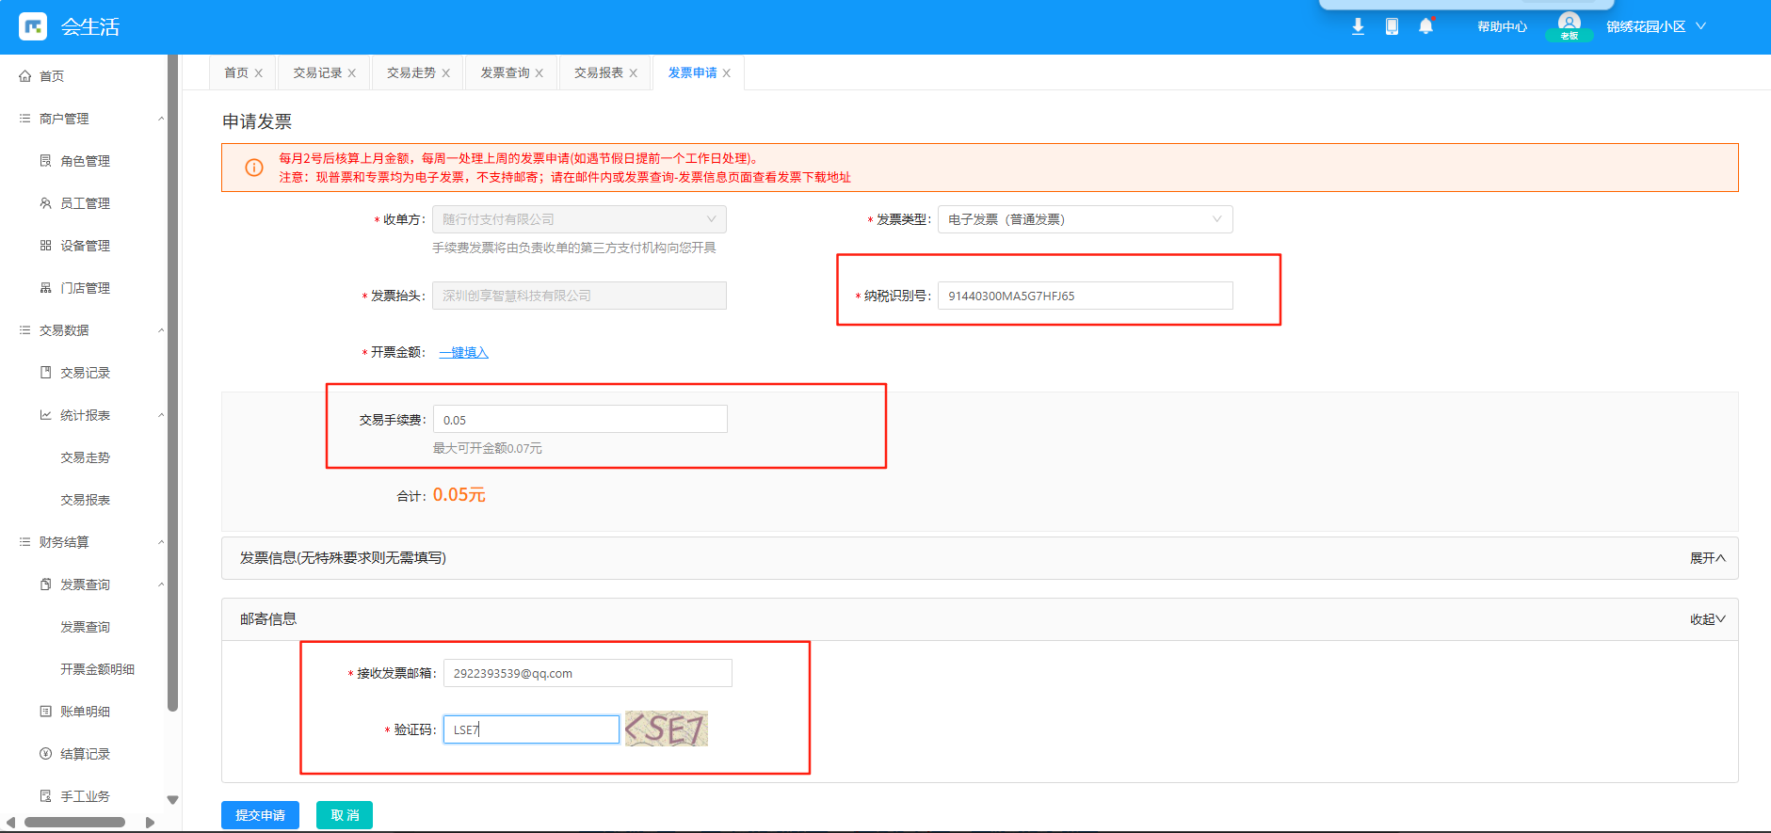Close the 交易报表 tab
Image resolution: width=1771 pixels, height=833 pixels.
click(x=634, y=73)
